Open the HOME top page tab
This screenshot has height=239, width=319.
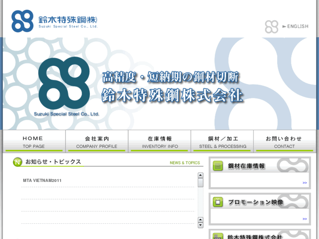[34, 141]
